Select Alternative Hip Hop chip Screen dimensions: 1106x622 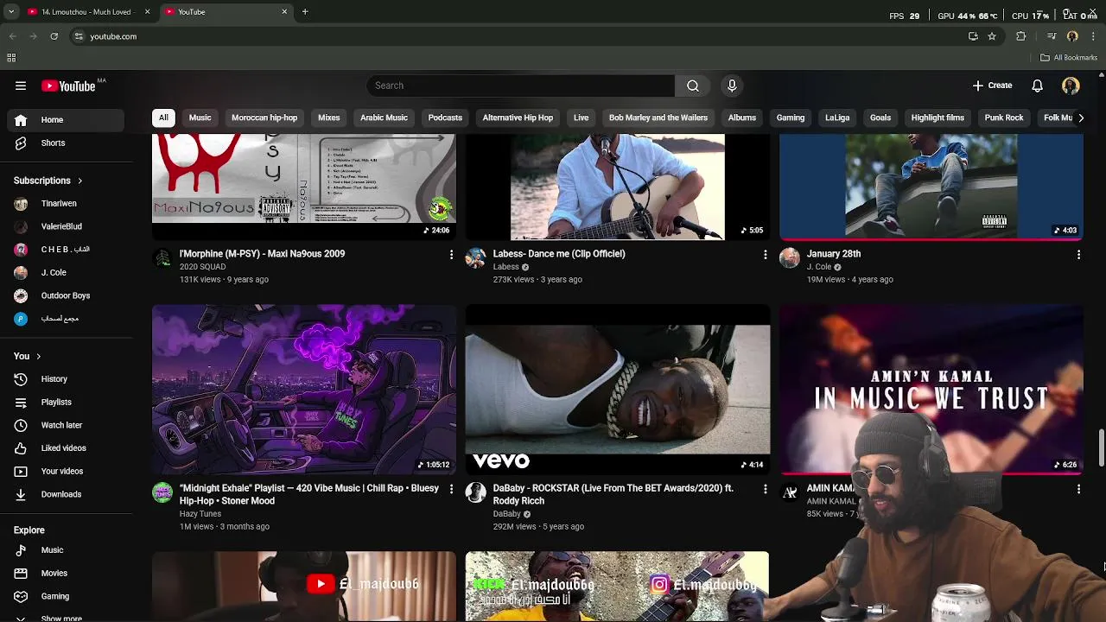(x=518, y=117)
